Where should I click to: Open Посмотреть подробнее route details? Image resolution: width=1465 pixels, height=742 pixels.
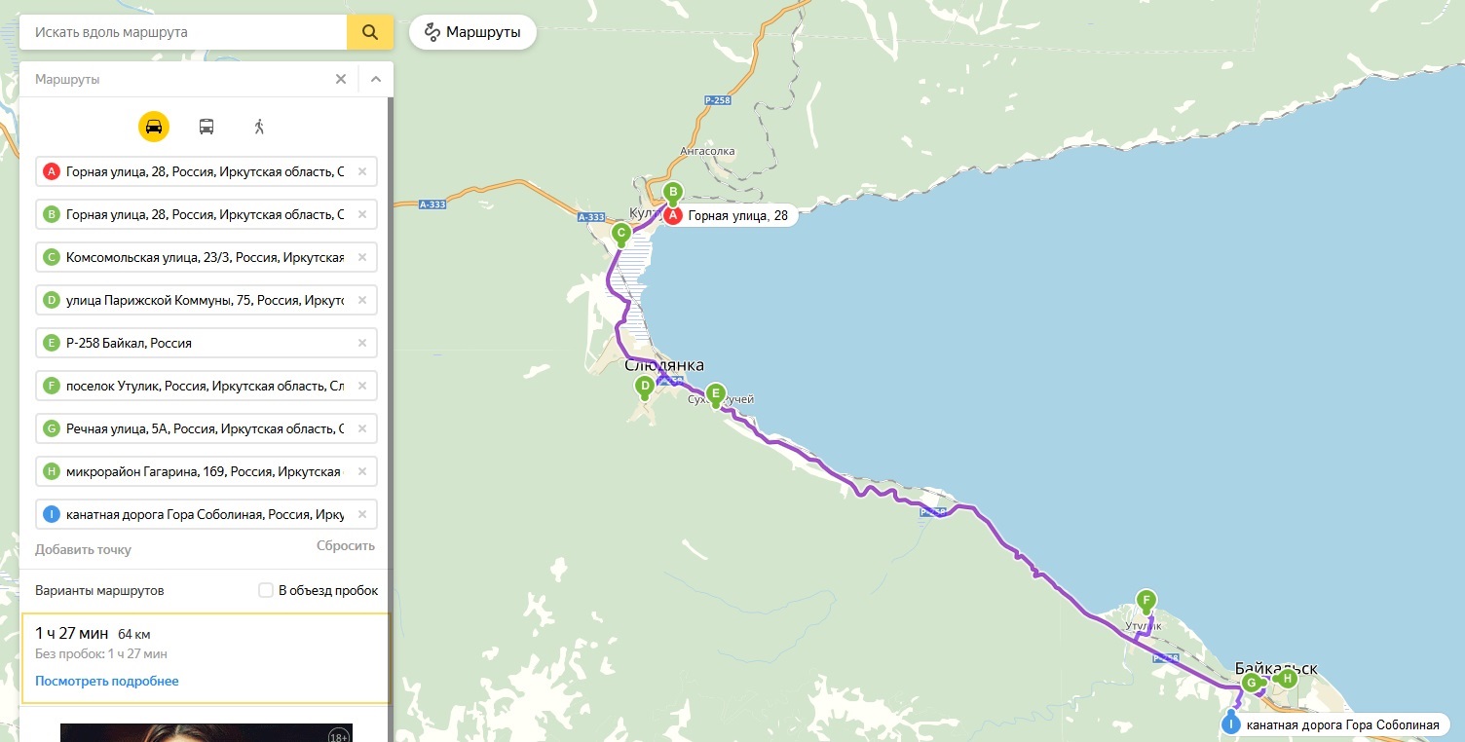coord(107,681)
